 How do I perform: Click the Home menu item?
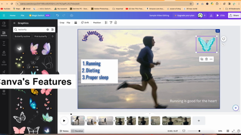[x=12, y=15]
